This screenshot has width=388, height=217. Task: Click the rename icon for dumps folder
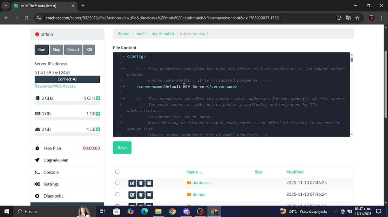[132, 195]
